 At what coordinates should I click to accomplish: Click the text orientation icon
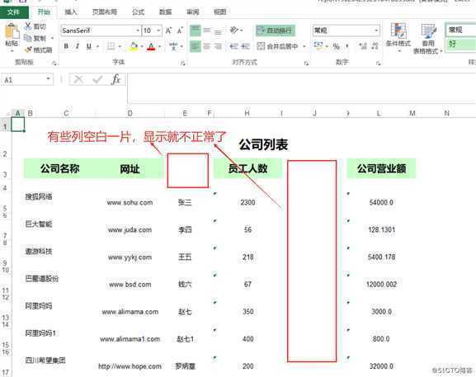[x=234, y=31]
